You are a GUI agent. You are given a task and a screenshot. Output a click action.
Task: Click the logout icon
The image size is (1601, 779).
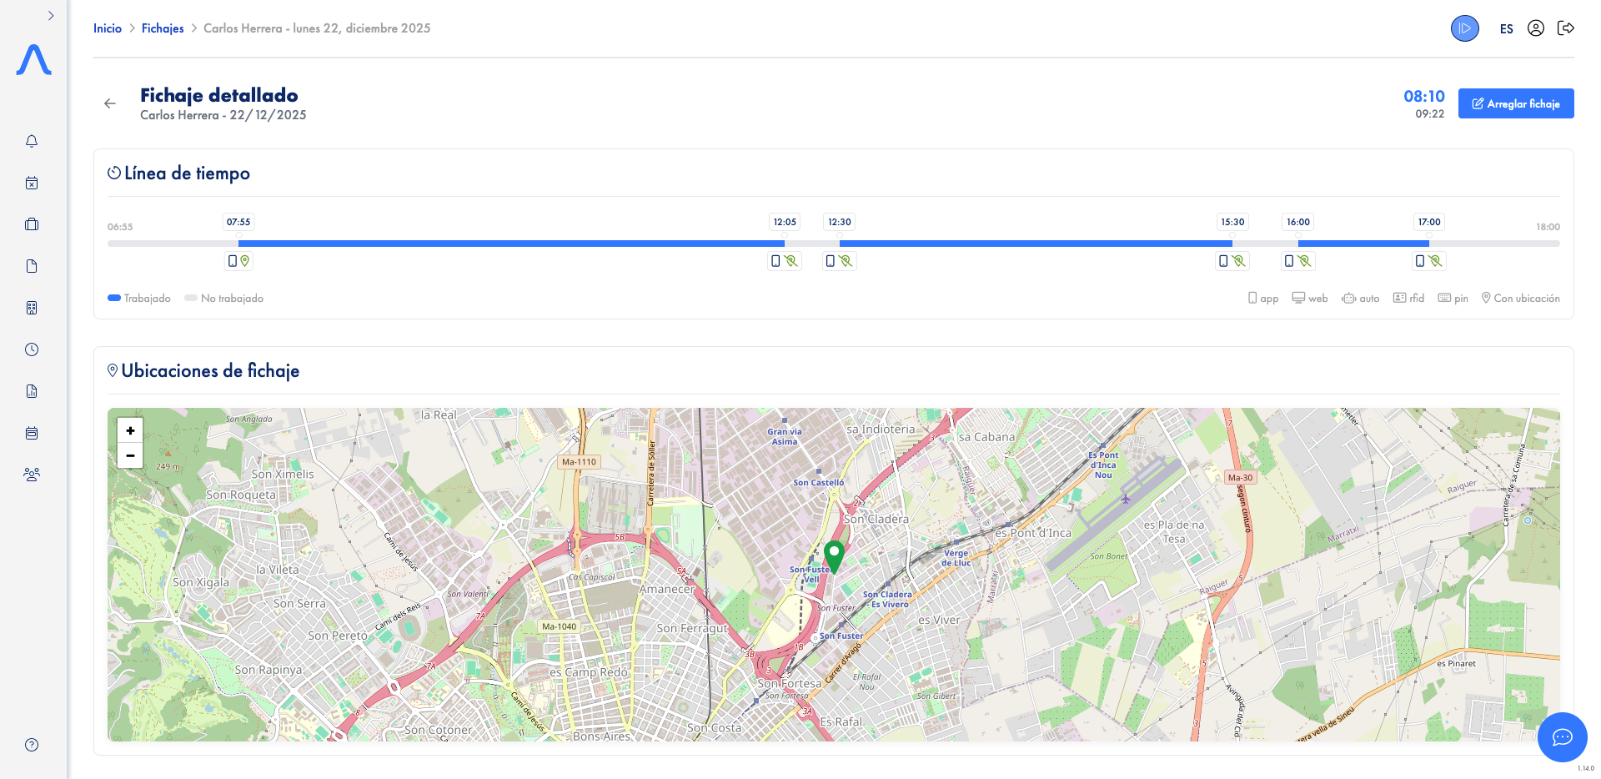coord(1566,28)
